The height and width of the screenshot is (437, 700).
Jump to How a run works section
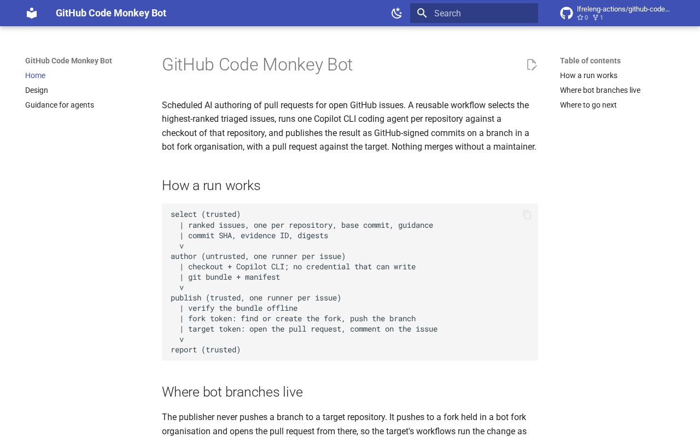[588, 75]
